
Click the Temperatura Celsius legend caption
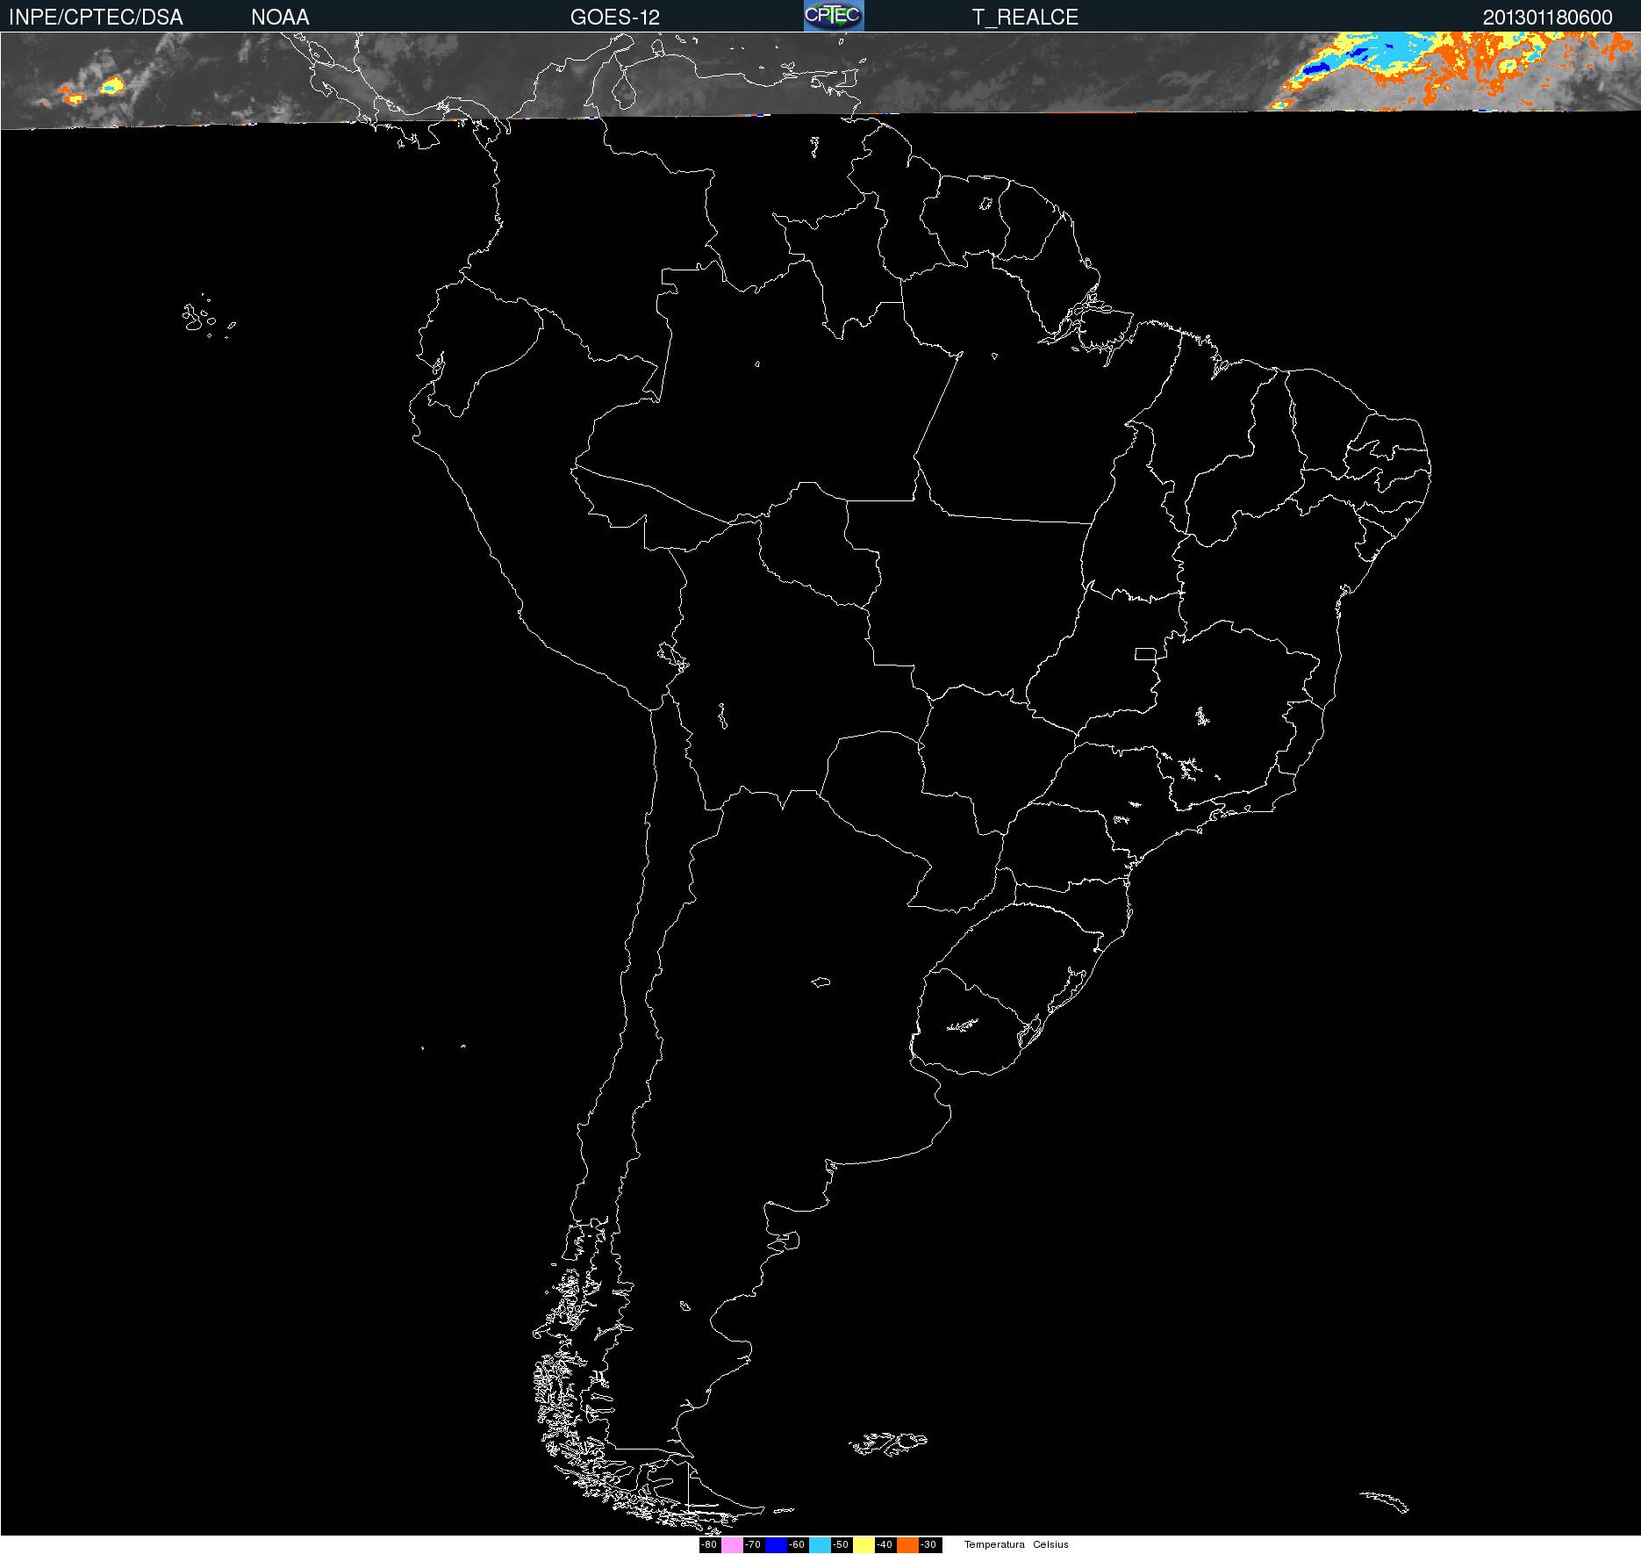pyautogui.click(x=1016, y=1545)
